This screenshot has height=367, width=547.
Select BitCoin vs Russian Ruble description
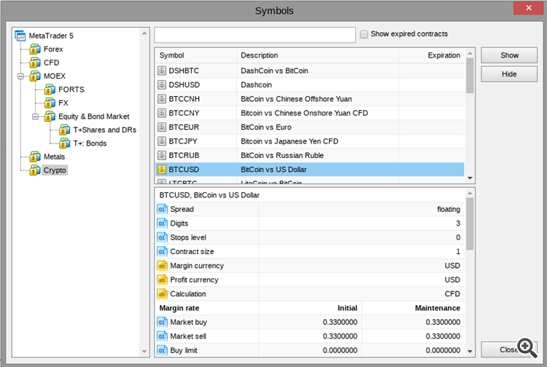(x=282, y=155)
